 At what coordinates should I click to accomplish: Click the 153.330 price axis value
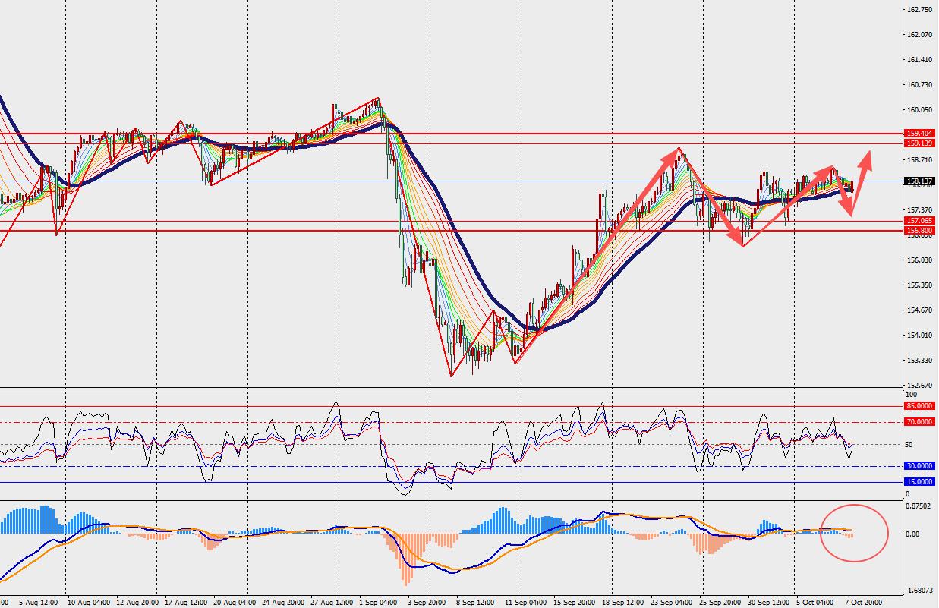click(919, 361)
